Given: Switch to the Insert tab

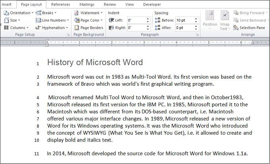Looking at the screenshot, I should click(6, 4).
